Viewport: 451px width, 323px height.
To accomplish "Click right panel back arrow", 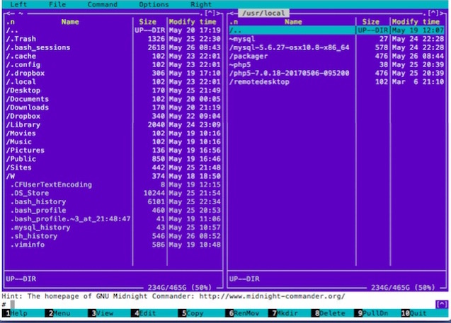I will click(x=232, y=13).
